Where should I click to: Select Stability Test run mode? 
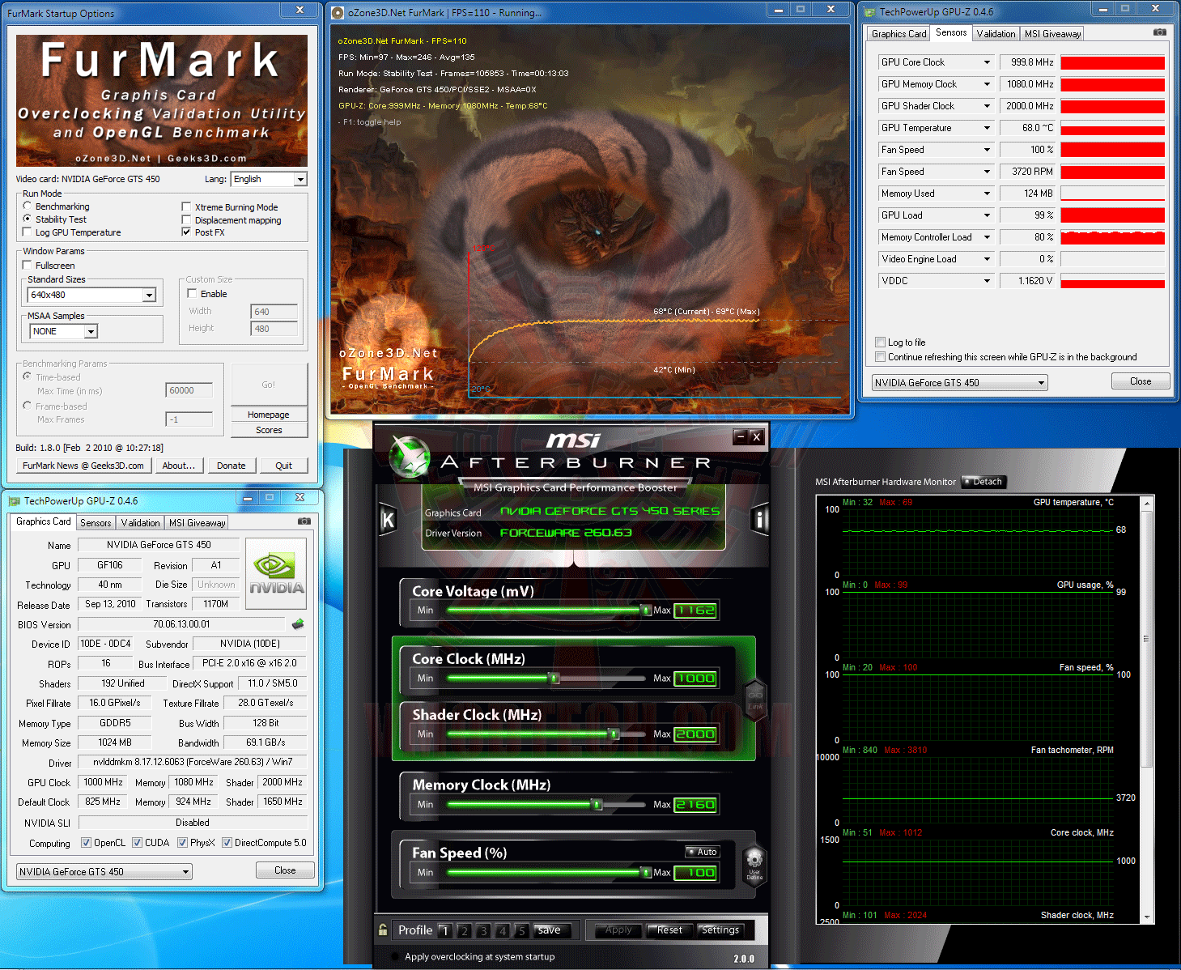pyautogui.click(x=28, y=219)
